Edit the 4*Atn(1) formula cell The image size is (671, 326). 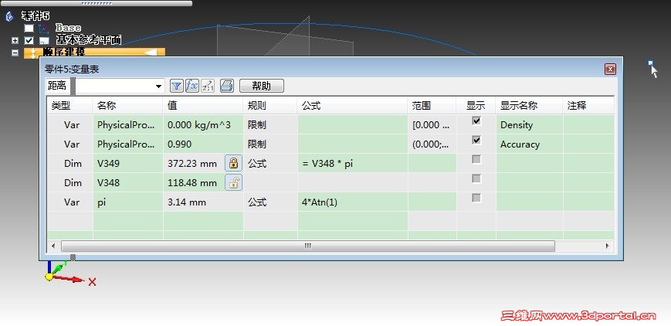pos(352,202)
